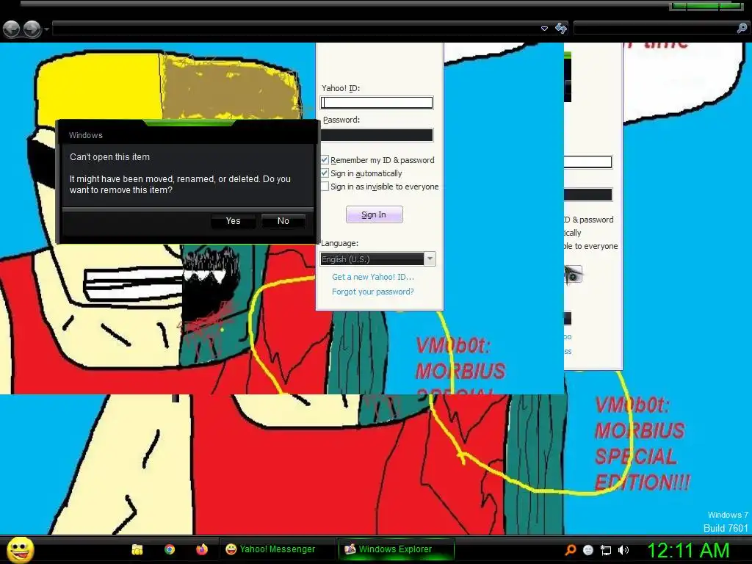The width and height of the screenshot is (752, 564).
Task: Open the Forgot your password link
Action: pos(372,292)
